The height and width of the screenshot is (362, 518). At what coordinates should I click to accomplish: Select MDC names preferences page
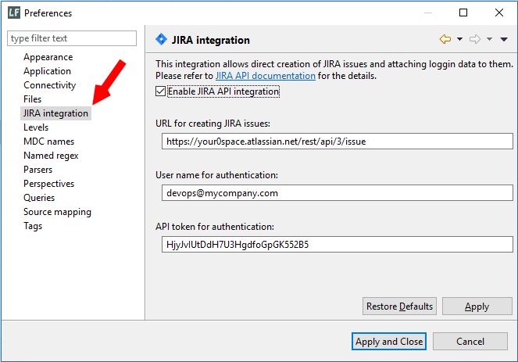click(x=49, y=142)
